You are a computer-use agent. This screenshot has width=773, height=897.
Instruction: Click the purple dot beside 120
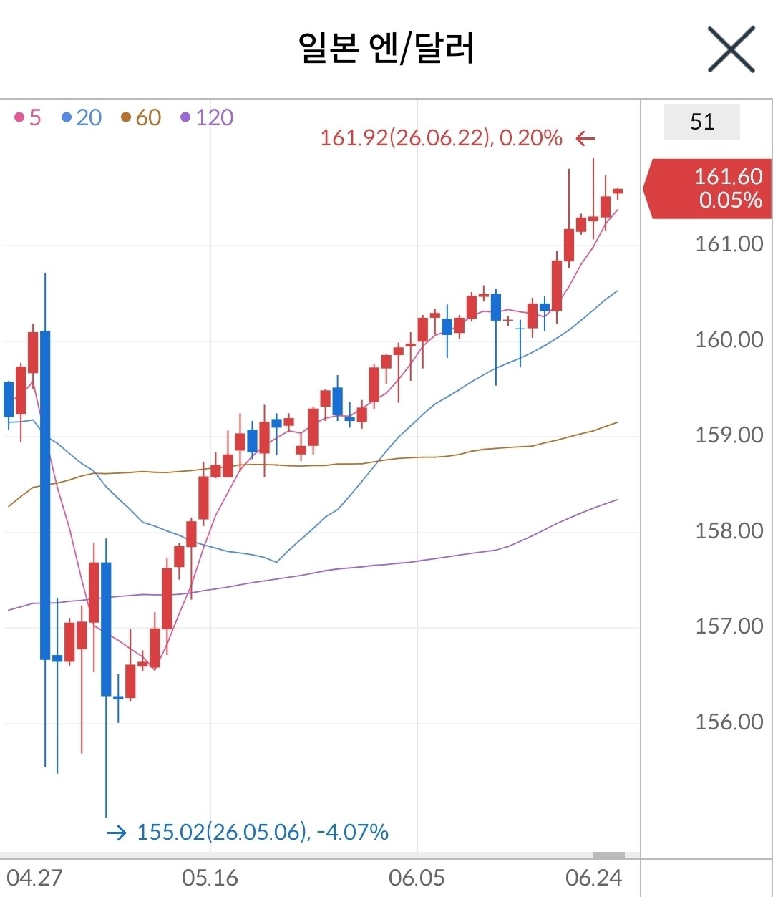[185, 118]
